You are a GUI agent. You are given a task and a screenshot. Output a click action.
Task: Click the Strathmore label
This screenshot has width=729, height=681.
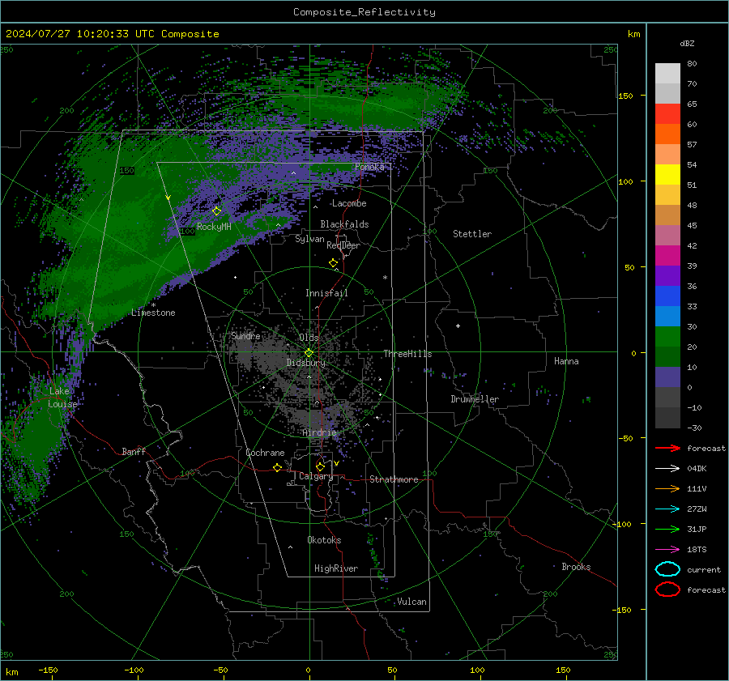tap(394, 479)
